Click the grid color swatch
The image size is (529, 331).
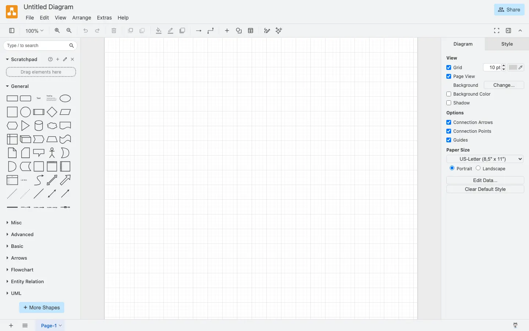coord(513,68)
